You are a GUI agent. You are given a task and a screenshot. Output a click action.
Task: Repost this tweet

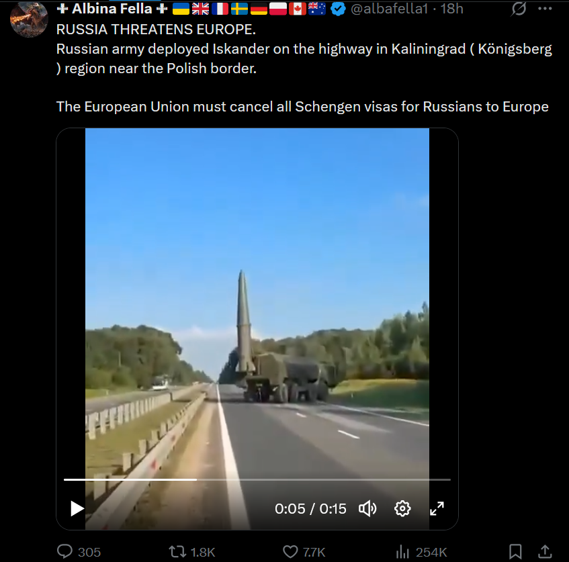point(177,552)
